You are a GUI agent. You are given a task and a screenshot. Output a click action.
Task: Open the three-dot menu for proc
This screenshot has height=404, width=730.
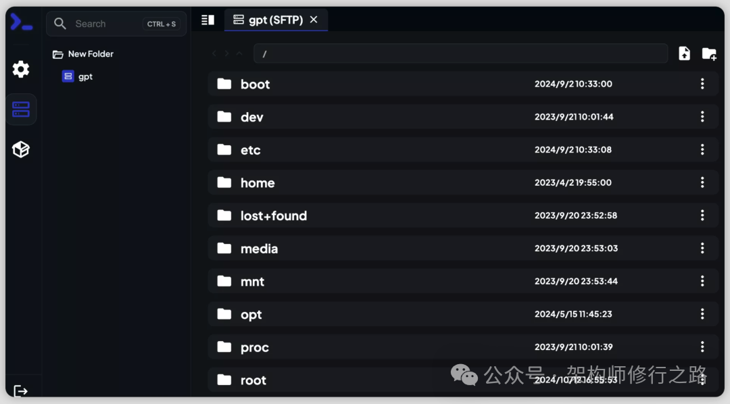coord(702,347)
